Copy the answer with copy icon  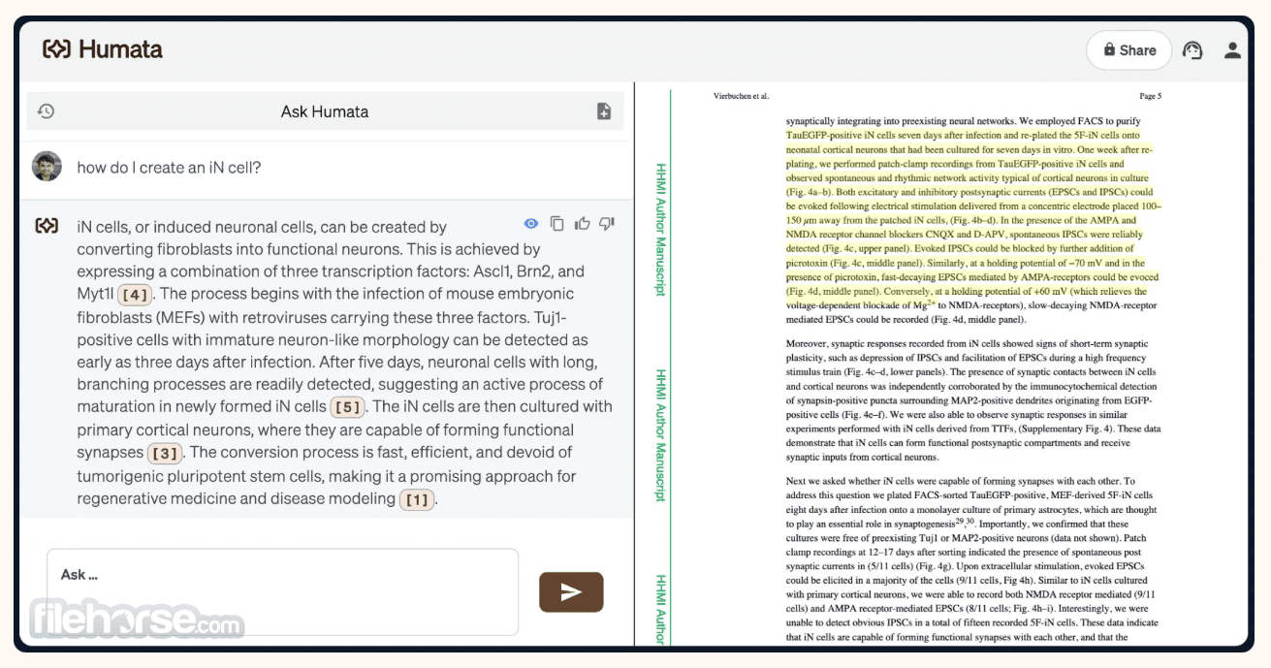pyautogui.click(x=556, y=224)
